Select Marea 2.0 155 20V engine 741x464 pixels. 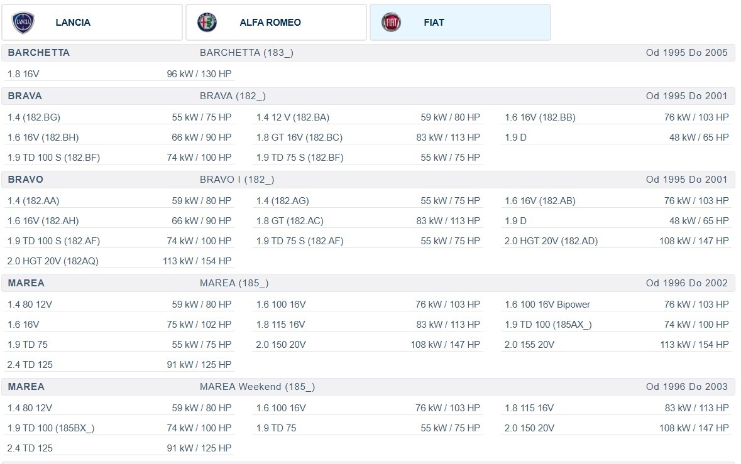pos(616,345)
